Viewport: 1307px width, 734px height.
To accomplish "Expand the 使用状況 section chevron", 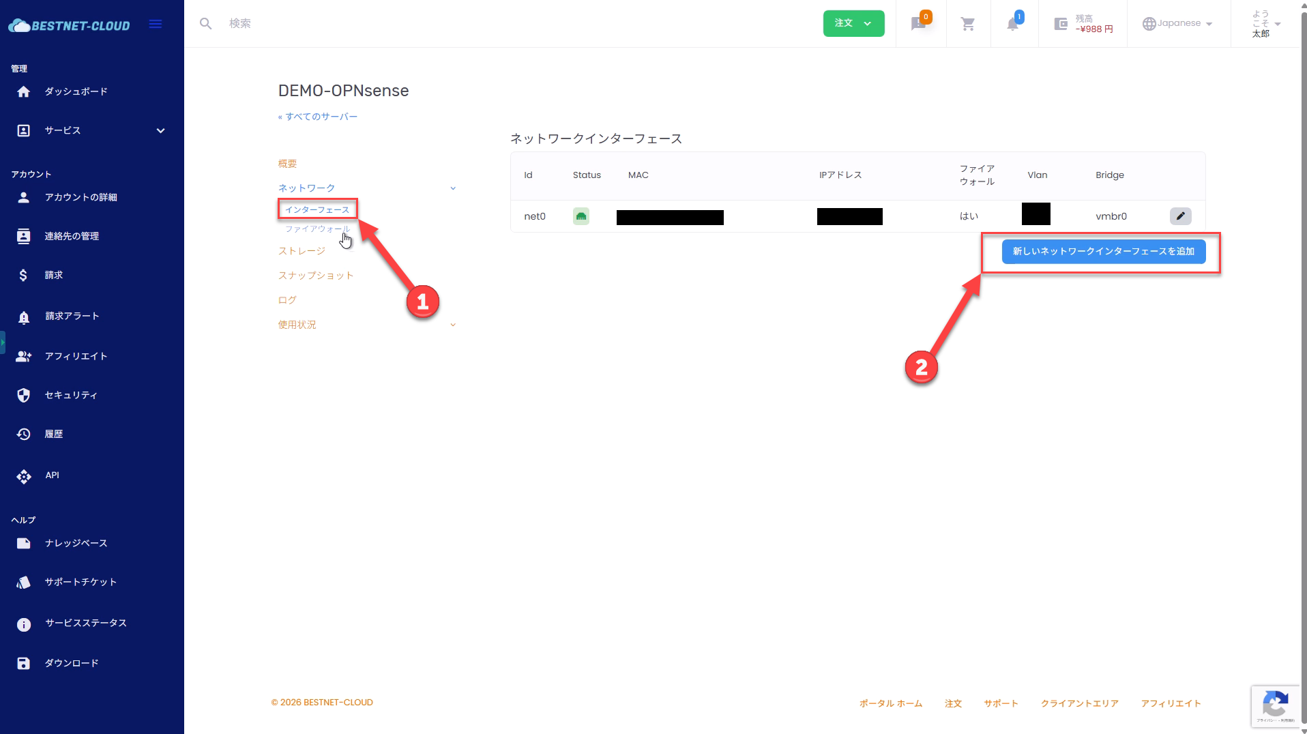I will [453, 325].
